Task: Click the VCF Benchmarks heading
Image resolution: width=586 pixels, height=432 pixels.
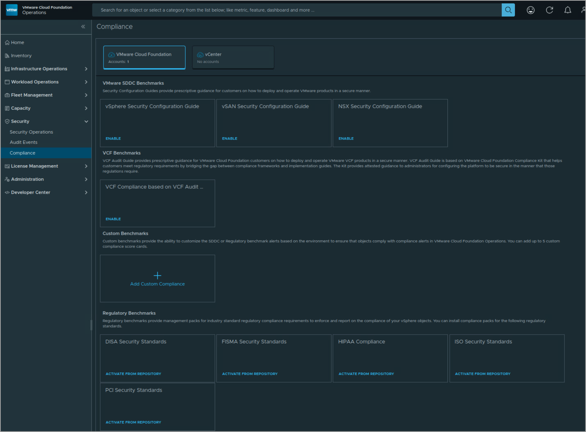Action: (x=122, y=153)
